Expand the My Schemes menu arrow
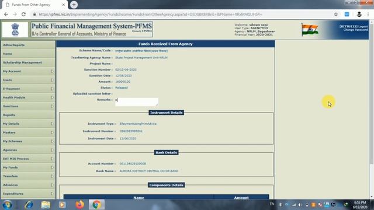Image resolution: width=374 pixels, height=210 pixels. point(52,141)
